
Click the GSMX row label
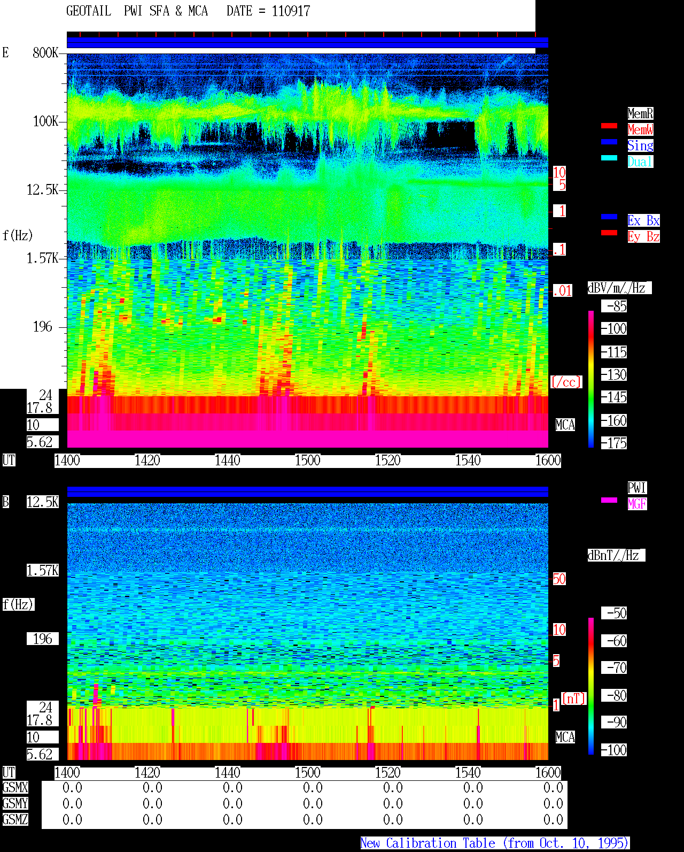(x=15, y=788)
